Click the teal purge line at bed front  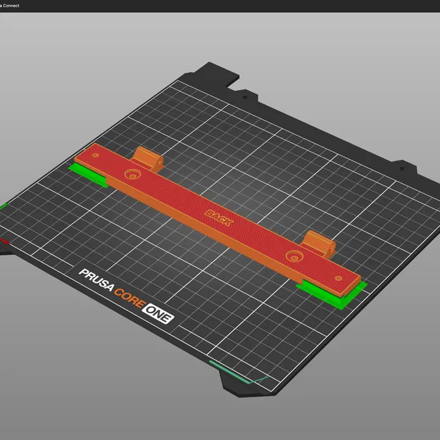point(239,374)
